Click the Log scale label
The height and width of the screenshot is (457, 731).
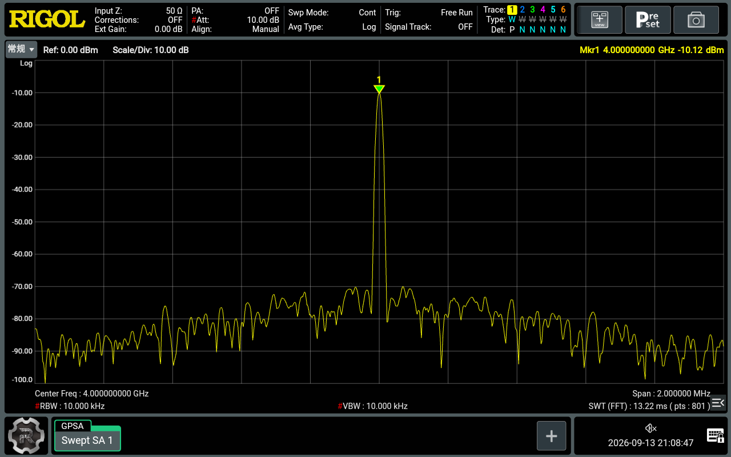point(26,63)
